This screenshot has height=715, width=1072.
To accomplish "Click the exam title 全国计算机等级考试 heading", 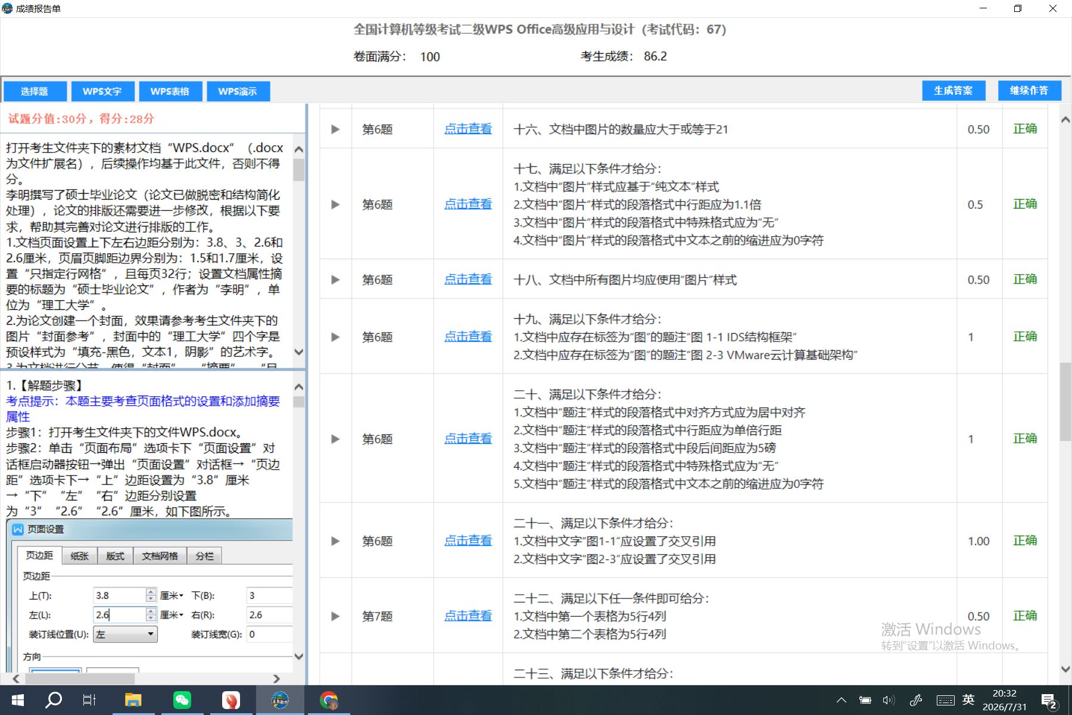I will 540,29.
